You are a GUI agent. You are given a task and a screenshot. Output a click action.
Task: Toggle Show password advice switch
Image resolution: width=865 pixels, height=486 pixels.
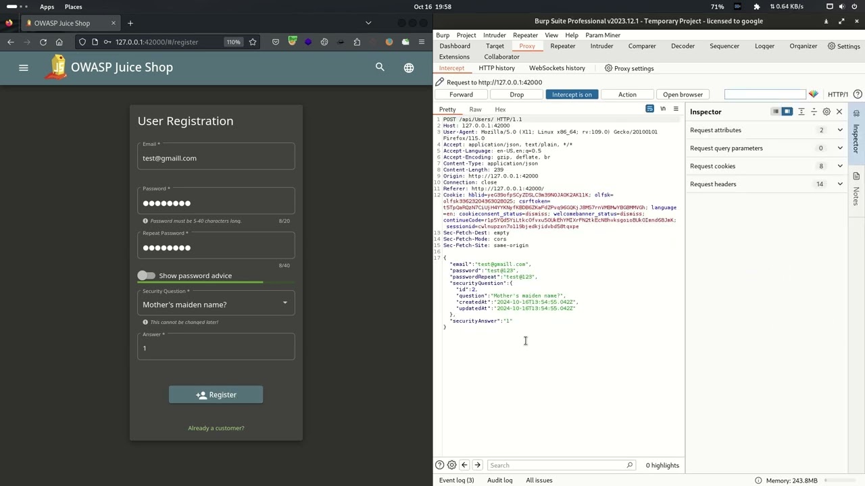pos(146,275)
